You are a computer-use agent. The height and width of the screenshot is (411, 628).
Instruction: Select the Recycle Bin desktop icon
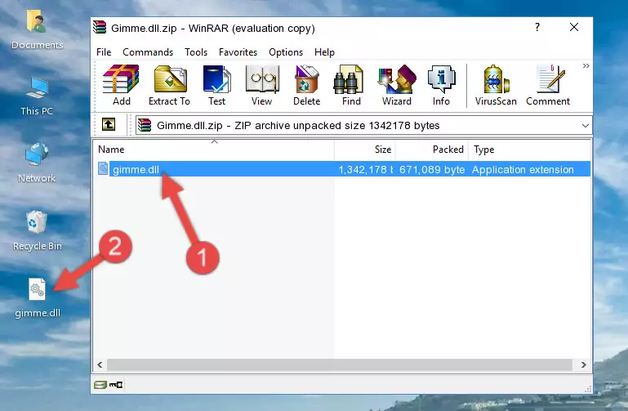(x=37, y=230)
